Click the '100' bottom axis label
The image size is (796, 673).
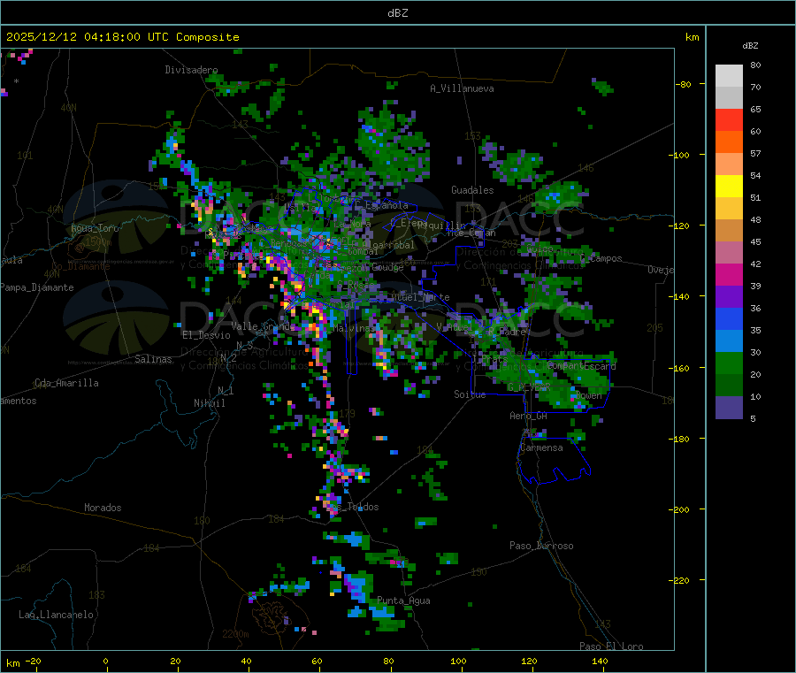point(458,661)
